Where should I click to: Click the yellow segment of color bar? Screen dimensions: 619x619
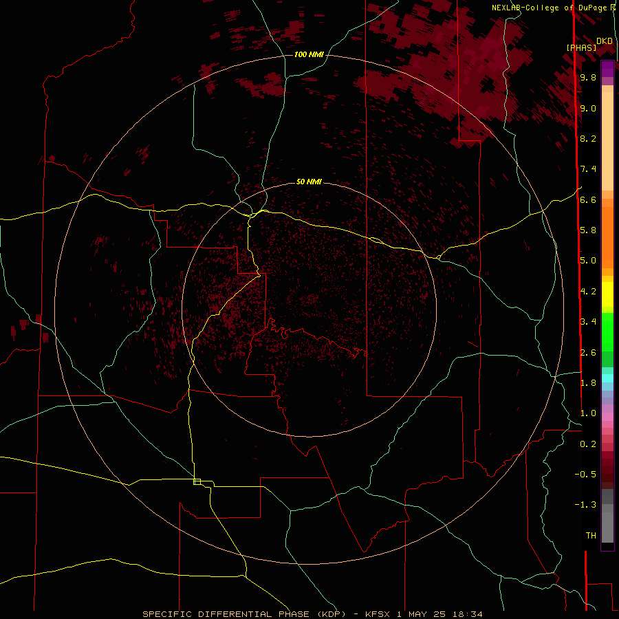(x=607, y=294)
